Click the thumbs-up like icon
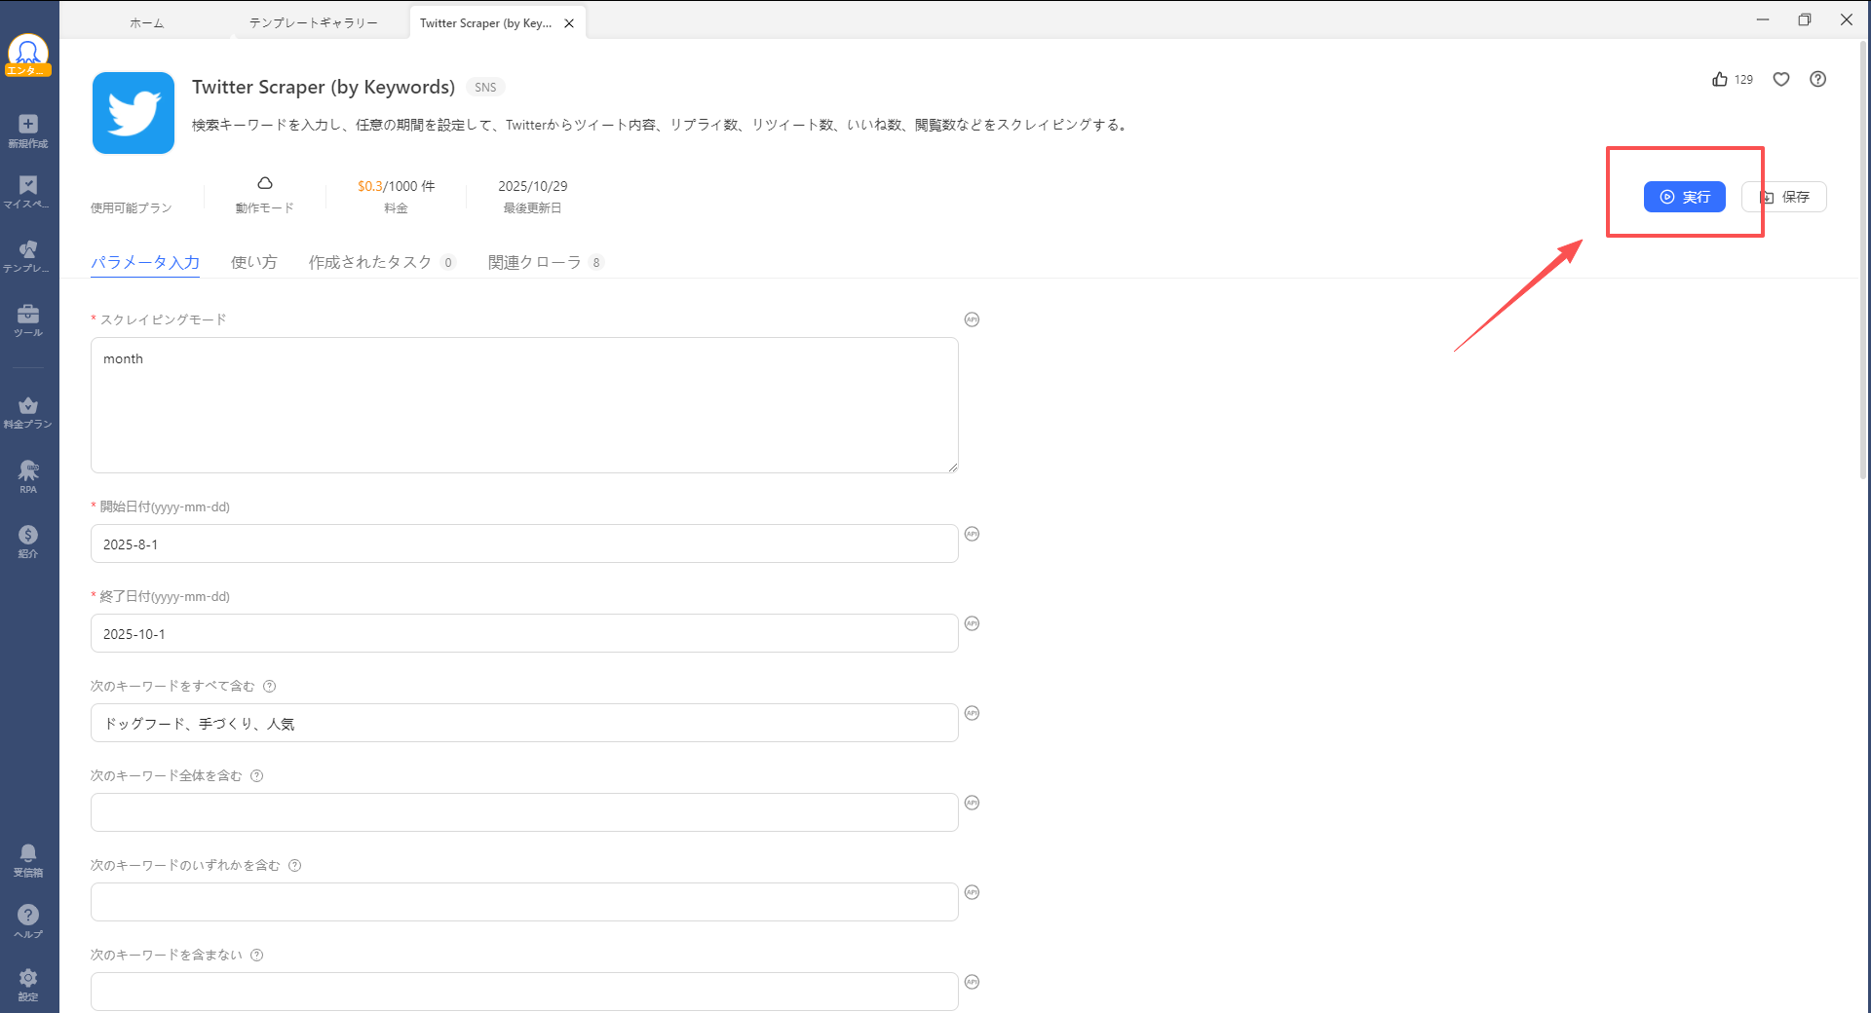The image size is (1871, 1013). coord(1720,80)
